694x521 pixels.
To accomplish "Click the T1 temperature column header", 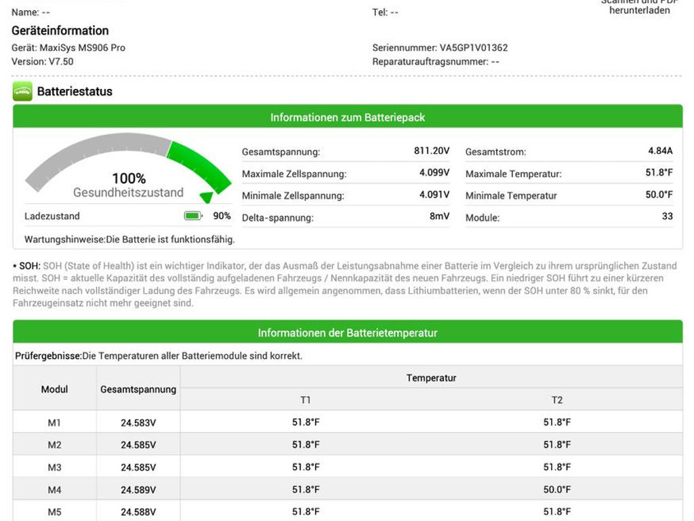I will tap(306, 400).
